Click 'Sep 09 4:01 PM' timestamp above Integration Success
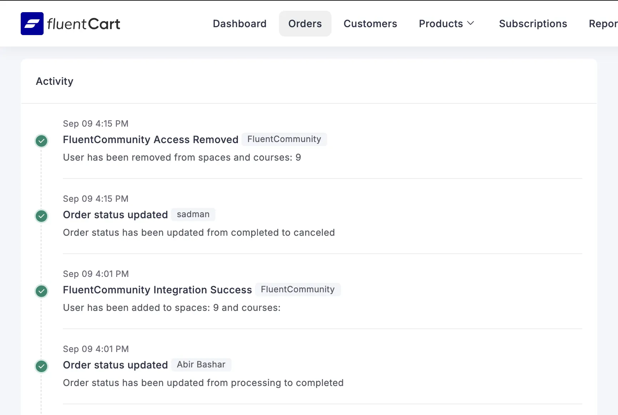This screenshot has width=618, height=415. click(x=96, y=274)
